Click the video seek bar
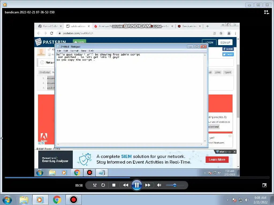The image size is (274, 205). [137, 178]
